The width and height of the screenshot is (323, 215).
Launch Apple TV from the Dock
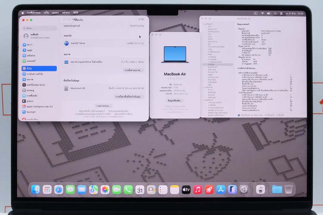186,190
